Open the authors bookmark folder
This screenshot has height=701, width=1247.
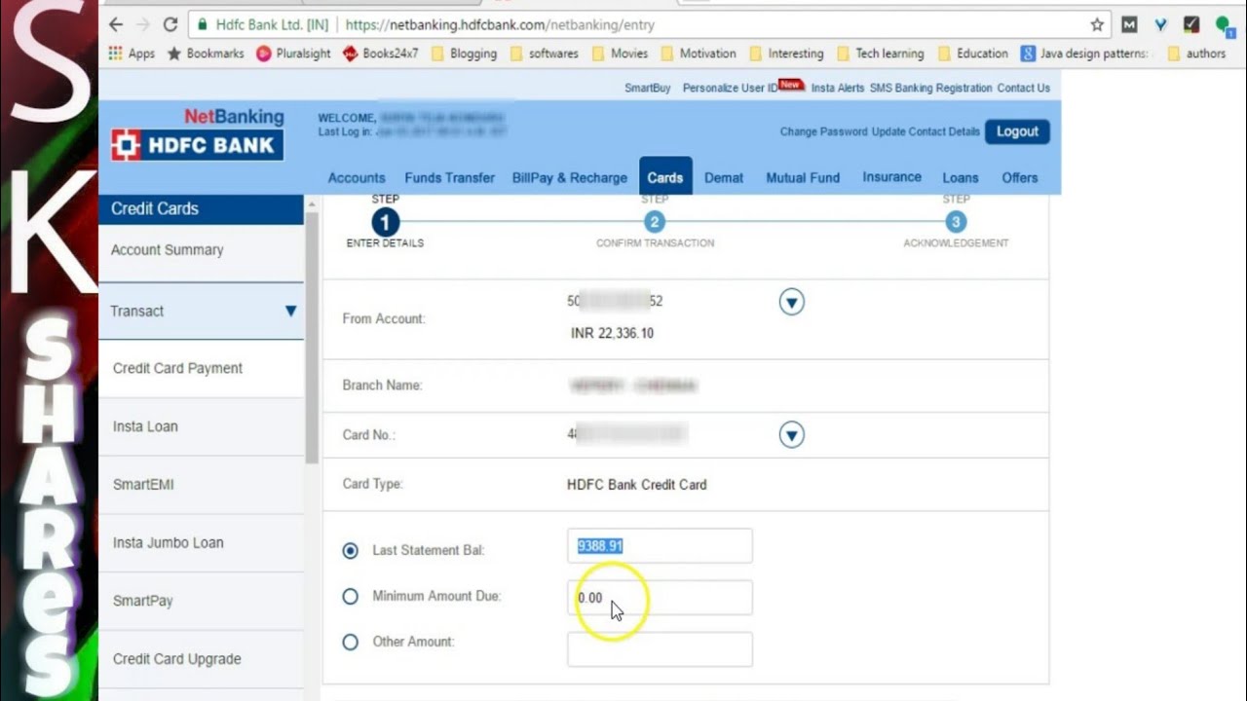(x=1195, y=54)
